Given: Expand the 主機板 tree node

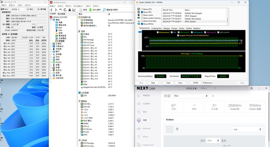Looking at the screenshot, I should pos(51,44).
